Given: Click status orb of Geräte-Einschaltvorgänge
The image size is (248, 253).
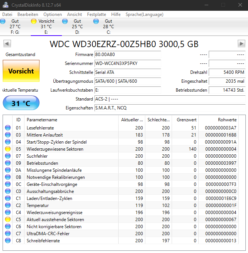Looking at the screenshot, I should [x=8, y=184].
